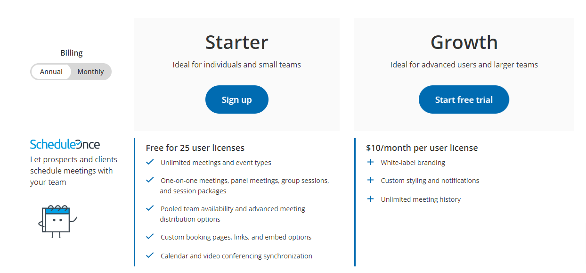This screenshot has height=273, width=586.
Task: Click the calendar mascot illustration
Action: [x=57, y=221]
